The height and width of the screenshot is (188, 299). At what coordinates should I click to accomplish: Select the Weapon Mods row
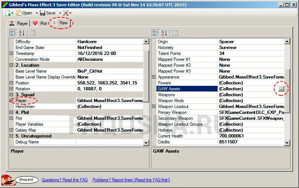click(x=221, y=101)
